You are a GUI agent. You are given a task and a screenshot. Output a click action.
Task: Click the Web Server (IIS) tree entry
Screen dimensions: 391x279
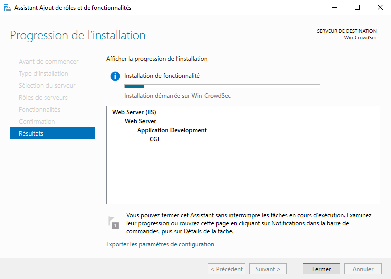point(134,112)
